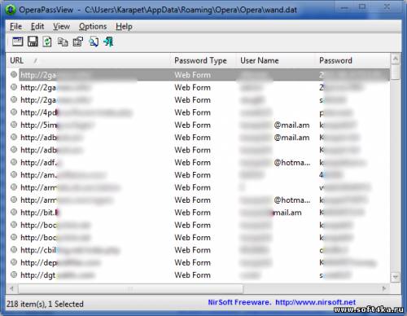Click Web Form in the http://dgt row
This screenshot has width=407, height=316.
tap(193, 275)
